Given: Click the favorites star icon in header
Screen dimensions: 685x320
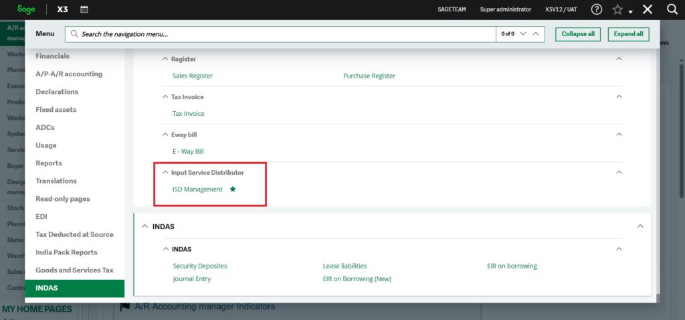Looking at the screenshot, I should pyautogui.click(x=617, y=9).
